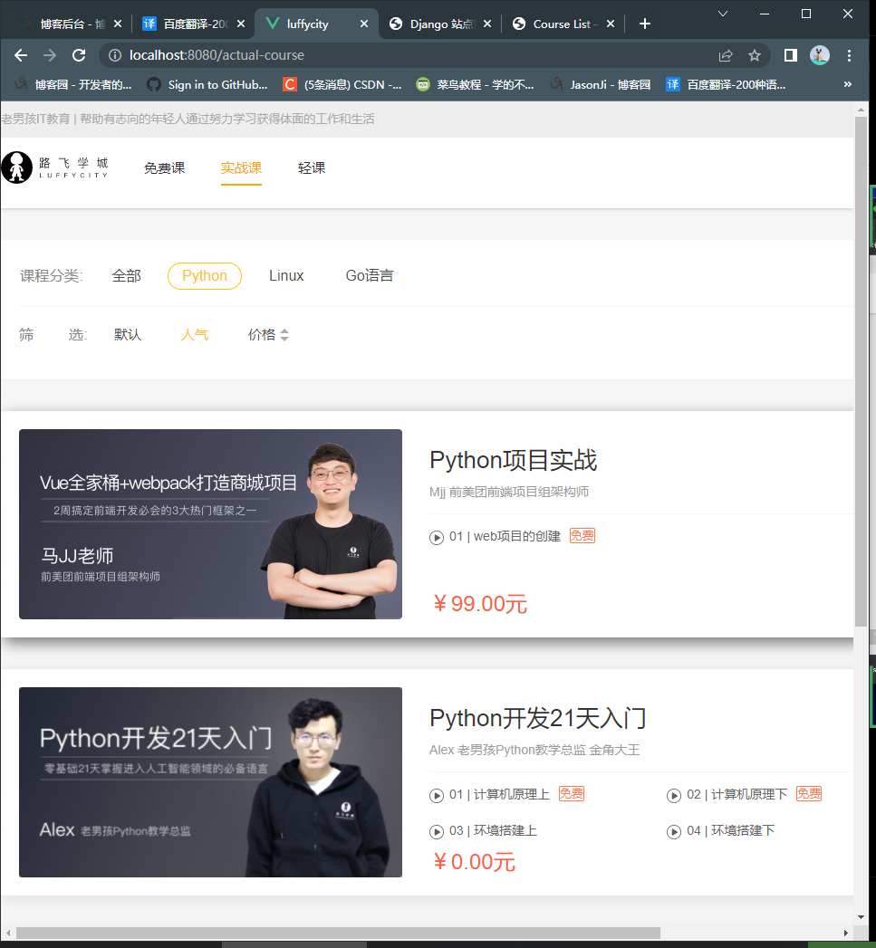Viewport: 876px width, 948px height.
Task: Go to the 实战课 navigation item
Action: pos(241,168)
